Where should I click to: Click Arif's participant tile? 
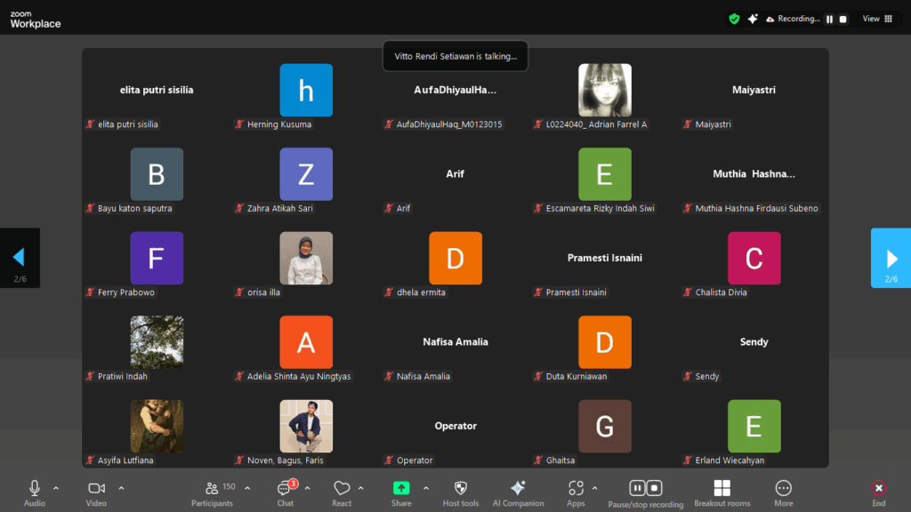[455, 174]
